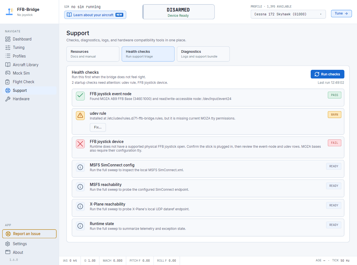The width and height of the screenshot is (357, 265).
Task: Click the Fix... button for udev rule
Action: point(98,127)
